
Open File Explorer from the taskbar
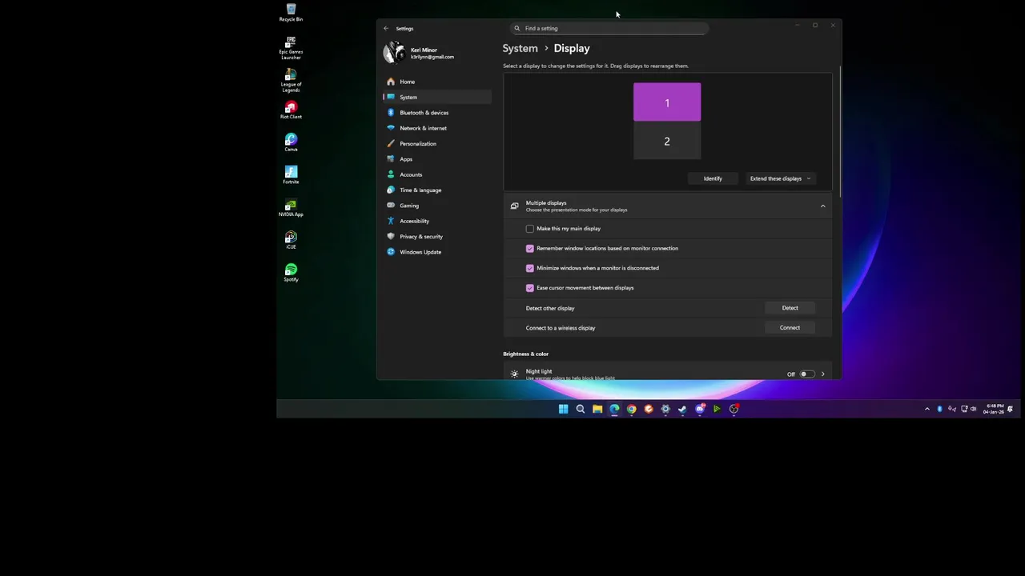[597, 409]
